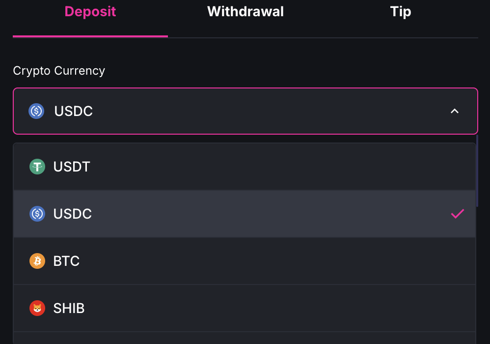Click the USDC text in the selected currency field
The height and width of the screenshot is (344, 490).
coord(74,111)
